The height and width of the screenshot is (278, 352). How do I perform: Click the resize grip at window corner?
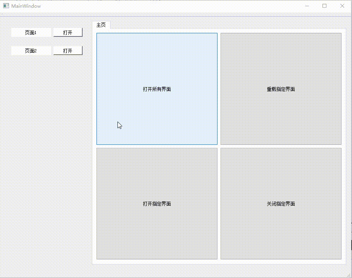click(349, 275)
